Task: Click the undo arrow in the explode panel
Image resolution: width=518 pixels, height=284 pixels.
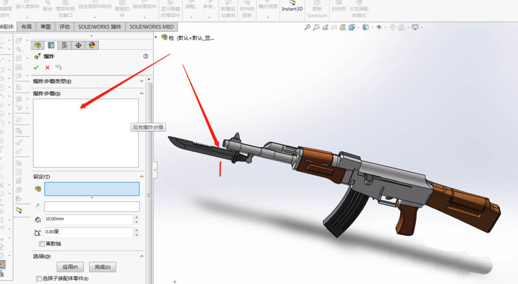Action: pos(58,67)
